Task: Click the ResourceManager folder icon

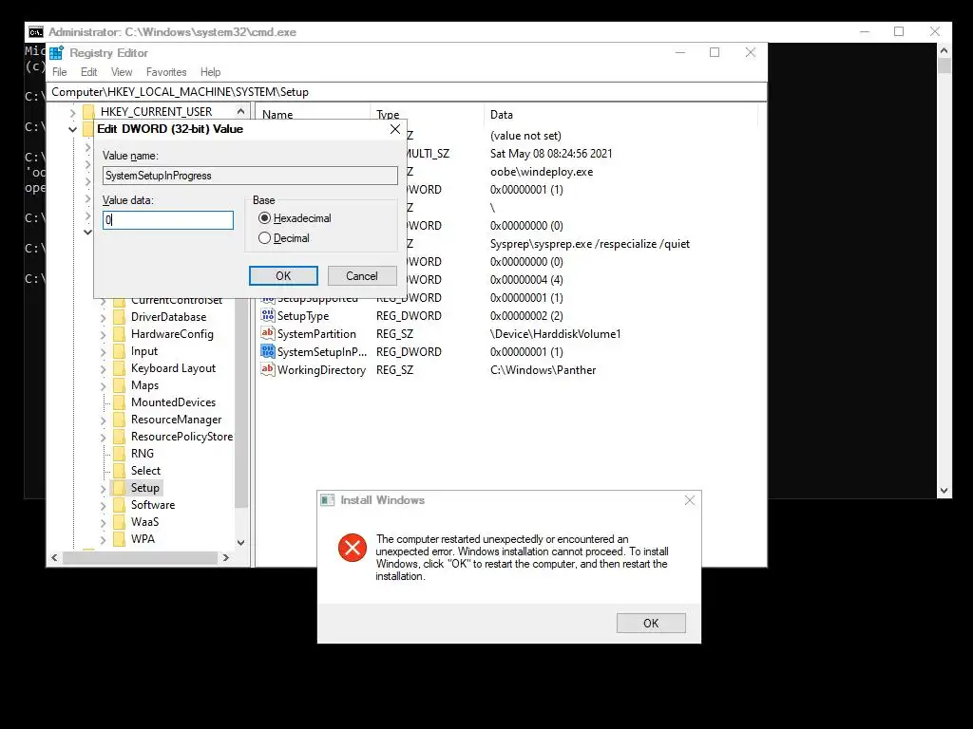Action: [119, 420]
